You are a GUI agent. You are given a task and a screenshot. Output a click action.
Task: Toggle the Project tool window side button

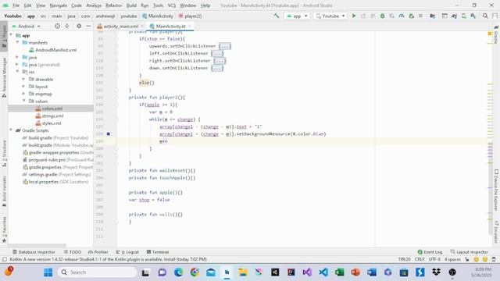(x=4, y=36)
